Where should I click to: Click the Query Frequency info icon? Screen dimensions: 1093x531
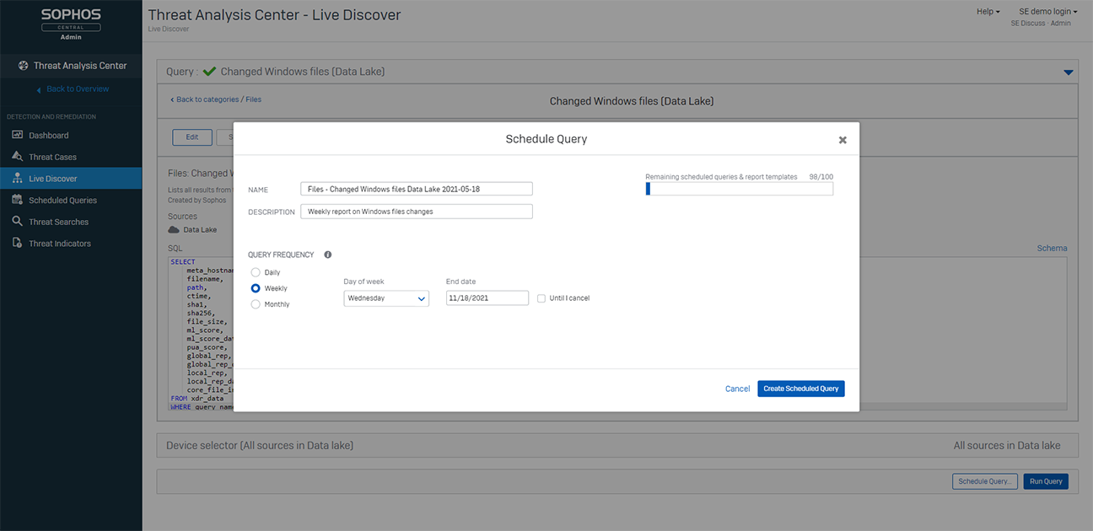click(x=328, y=255)
